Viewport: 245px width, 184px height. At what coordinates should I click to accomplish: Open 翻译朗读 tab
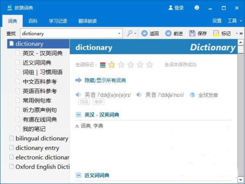(87, 21)
